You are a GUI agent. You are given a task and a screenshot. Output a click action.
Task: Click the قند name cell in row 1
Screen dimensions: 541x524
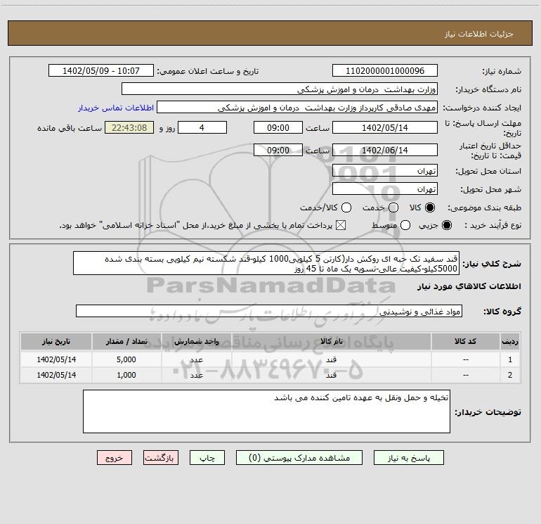pyautogui.click(x=332, y=359)
